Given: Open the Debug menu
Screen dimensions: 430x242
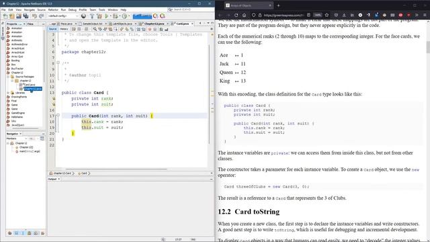Looking at the screenshot, I should (x=73, y=9).
